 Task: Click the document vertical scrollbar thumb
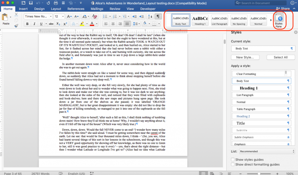coord(225,42)
